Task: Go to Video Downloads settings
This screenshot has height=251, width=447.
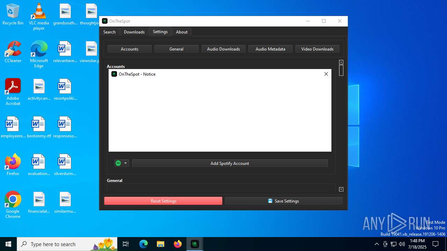Action: pyautogui.click(x=317, y=49)
